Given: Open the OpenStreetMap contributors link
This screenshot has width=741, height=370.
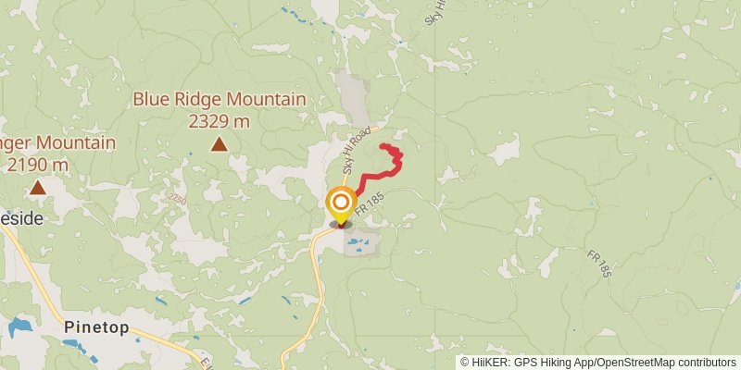Looking at the screenshot, I should coord(667,363).
